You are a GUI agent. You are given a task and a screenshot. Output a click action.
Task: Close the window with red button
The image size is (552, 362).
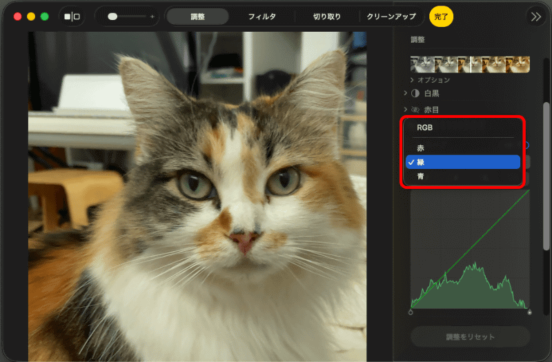(x=17, y=17)
